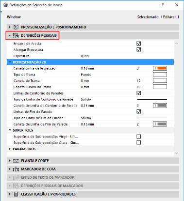
Task: Click 0.18 mm value of Linha de Projecção
Action: tap(87, 68)
